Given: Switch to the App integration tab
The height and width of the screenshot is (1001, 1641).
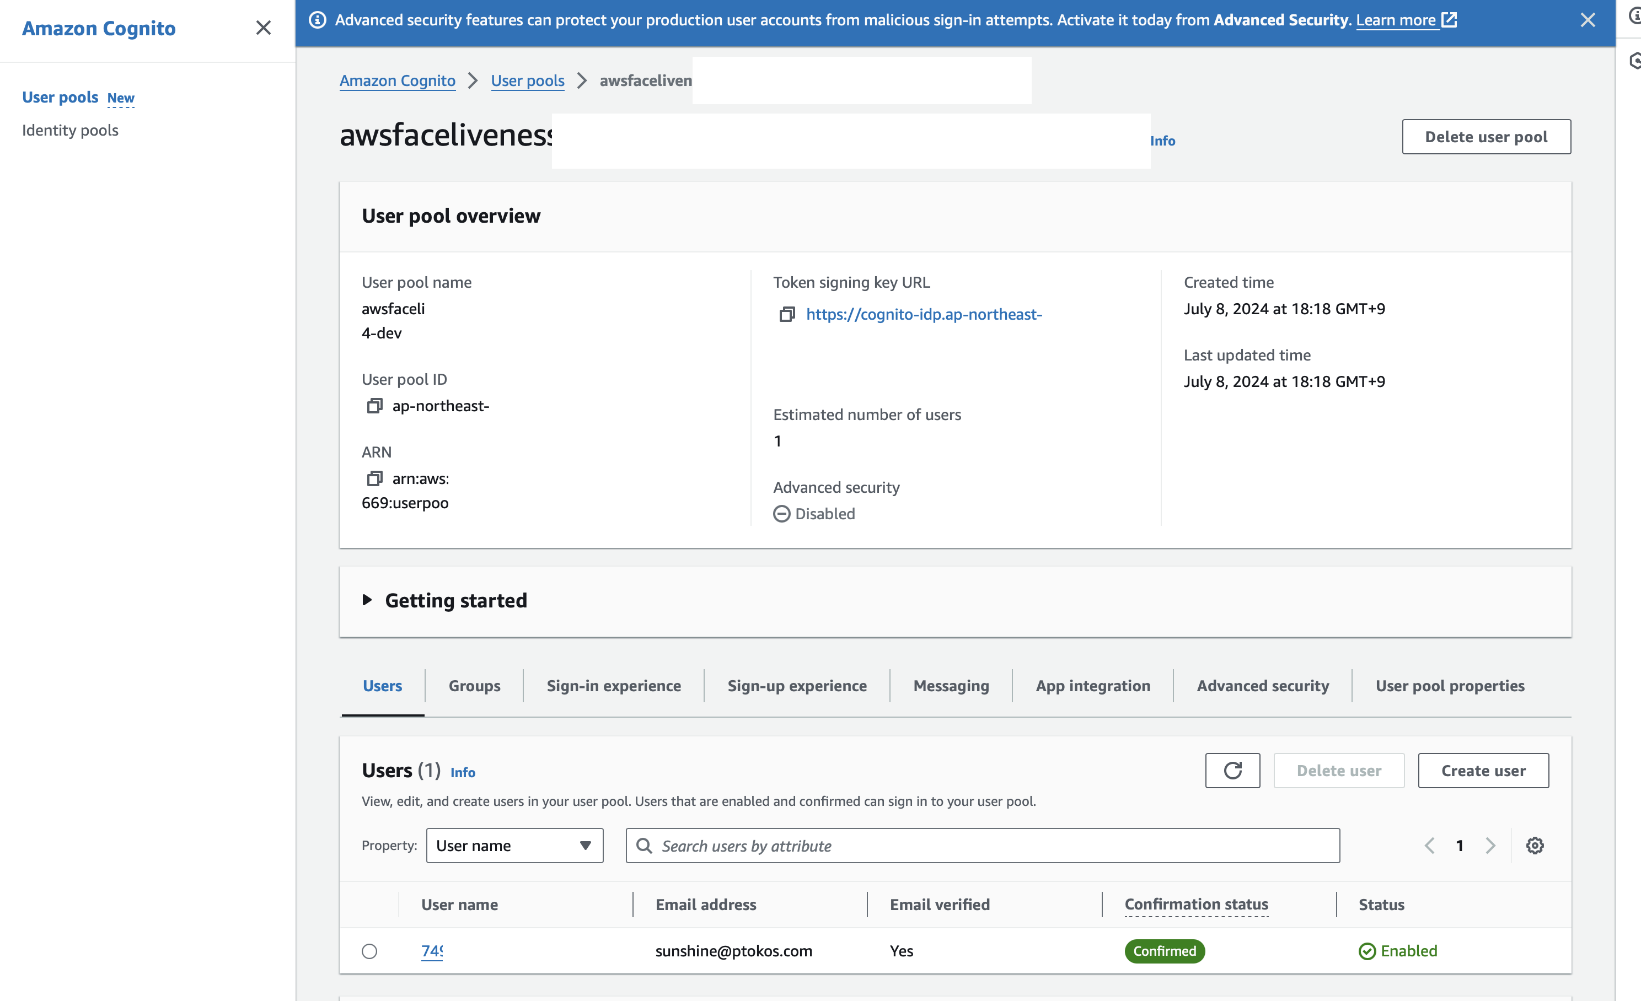Looking at the screenshot, I should pyautogui.click(x=1092, y=686).
